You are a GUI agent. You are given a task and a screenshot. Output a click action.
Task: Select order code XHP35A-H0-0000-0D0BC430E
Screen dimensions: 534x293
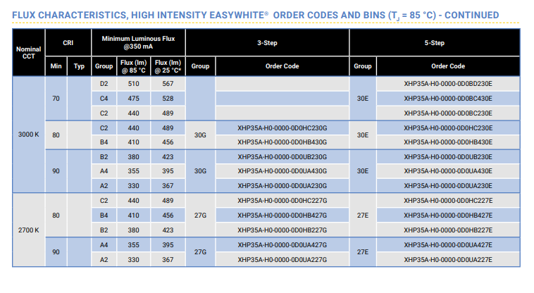[x=448, y=99]
